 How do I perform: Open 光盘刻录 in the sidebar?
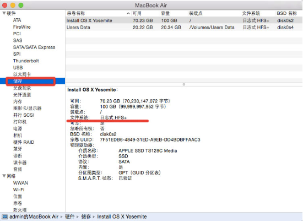tap(22, 88)
